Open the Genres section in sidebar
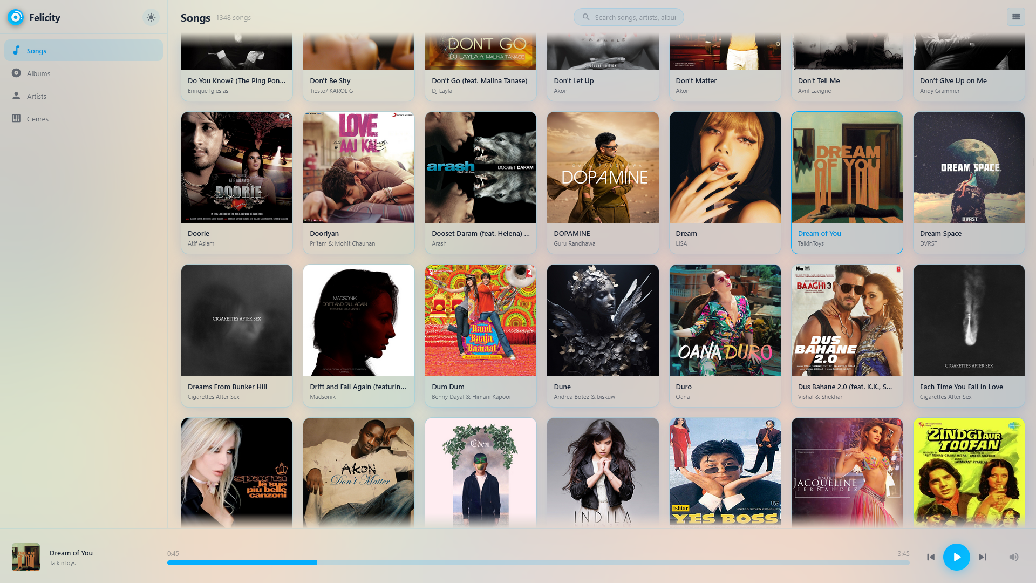Screen dimensions: 1036x583 pyautogui.click(x=84, y=118)
